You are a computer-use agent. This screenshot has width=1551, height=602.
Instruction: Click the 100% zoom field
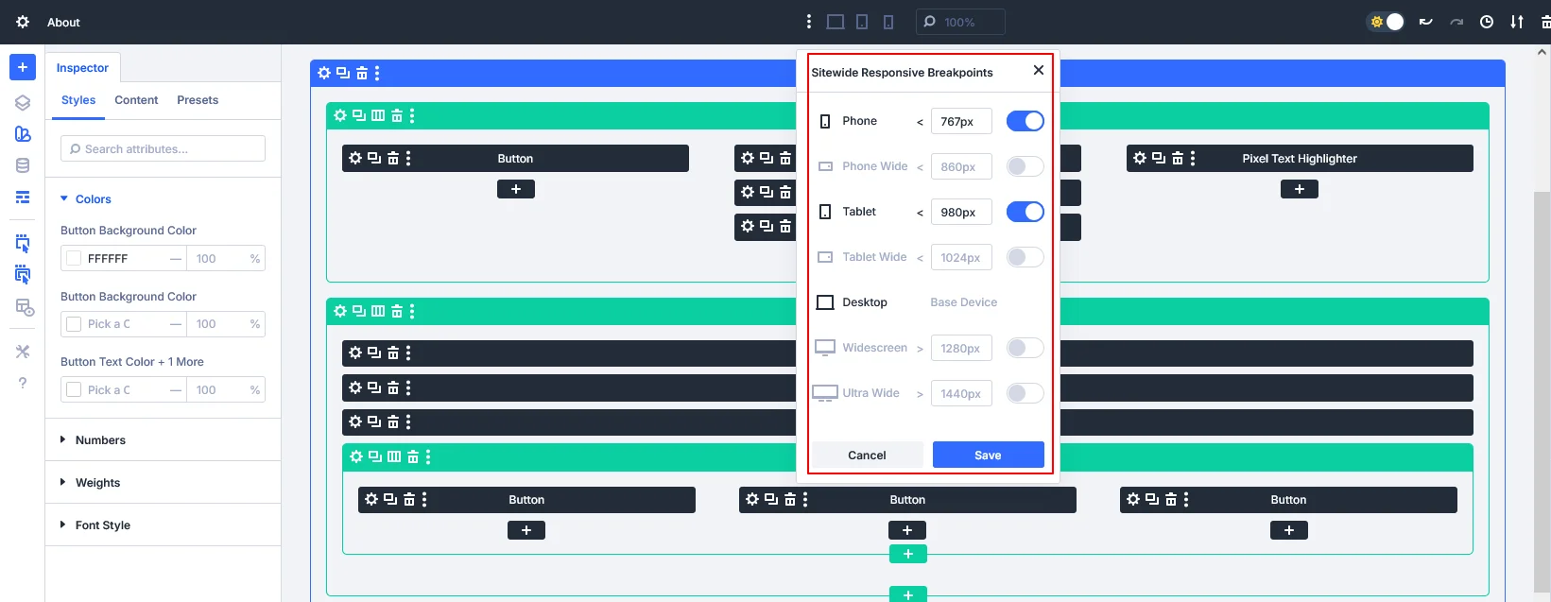click(x=959, y=22)
